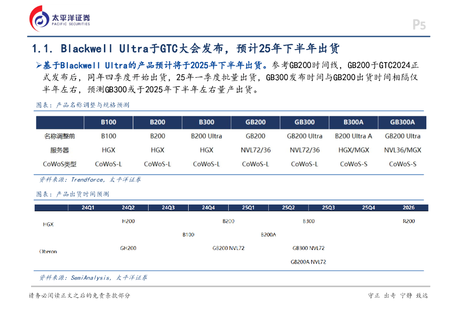This screenshot has width=461, height=309.
Task: Click the caption '图表：产品出货时间预测'
Action: click(72, 194)
